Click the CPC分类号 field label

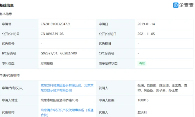[107, 53]
